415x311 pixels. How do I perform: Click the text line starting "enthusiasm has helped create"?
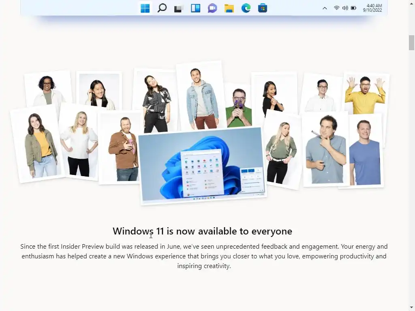pyautogui.click(x=204, y=256)
